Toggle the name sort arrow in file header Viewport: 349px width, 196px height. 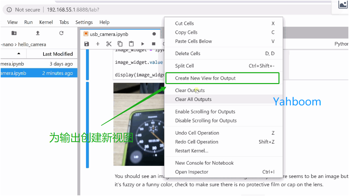click(19, 54)
